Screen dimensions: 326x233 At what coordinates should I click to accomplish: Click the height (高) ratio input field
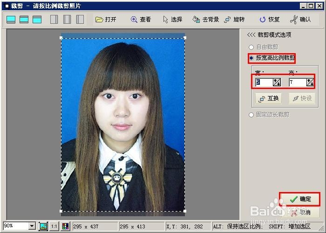298,82
